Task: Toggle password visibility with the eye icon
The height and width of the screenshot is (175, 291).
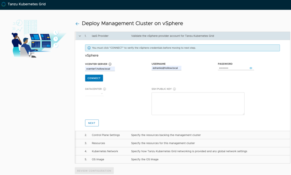Action: (x=251, y=68)
